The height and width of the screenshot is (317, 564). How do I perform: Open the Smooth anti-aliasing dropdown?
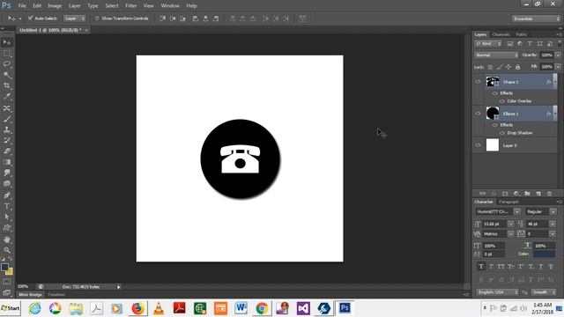coord(544,292)
